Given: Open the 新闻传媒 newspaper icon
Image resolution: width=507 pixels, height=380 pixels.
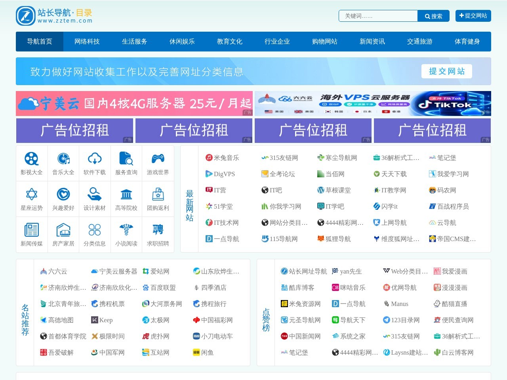Looking at the screenshot, I should [32, 230].
